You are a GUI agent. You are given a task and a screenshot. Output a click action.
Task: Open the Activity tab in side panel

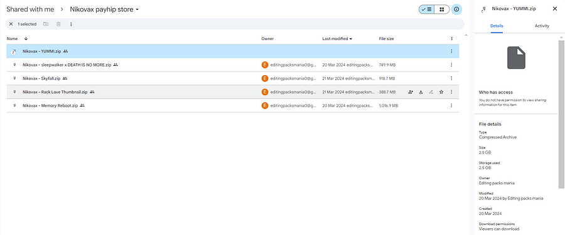click(x=542, y=26)
